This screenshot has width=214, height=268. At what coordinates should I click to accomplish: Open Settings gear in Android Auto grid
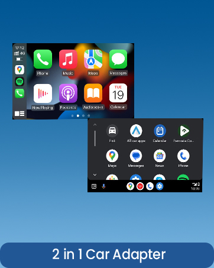coord(136,177)
